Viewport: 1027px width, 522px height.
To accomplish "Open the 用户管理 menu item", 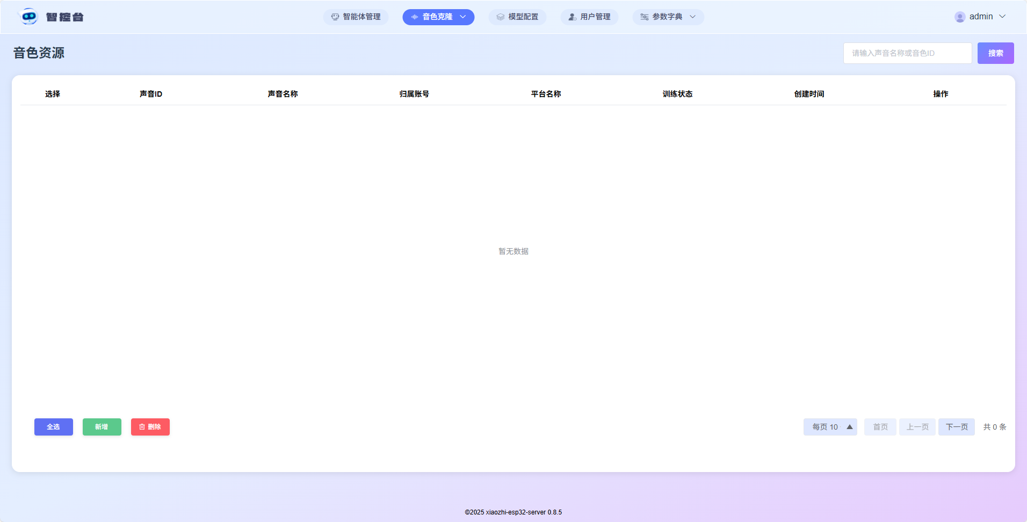I will pos(589,17).
